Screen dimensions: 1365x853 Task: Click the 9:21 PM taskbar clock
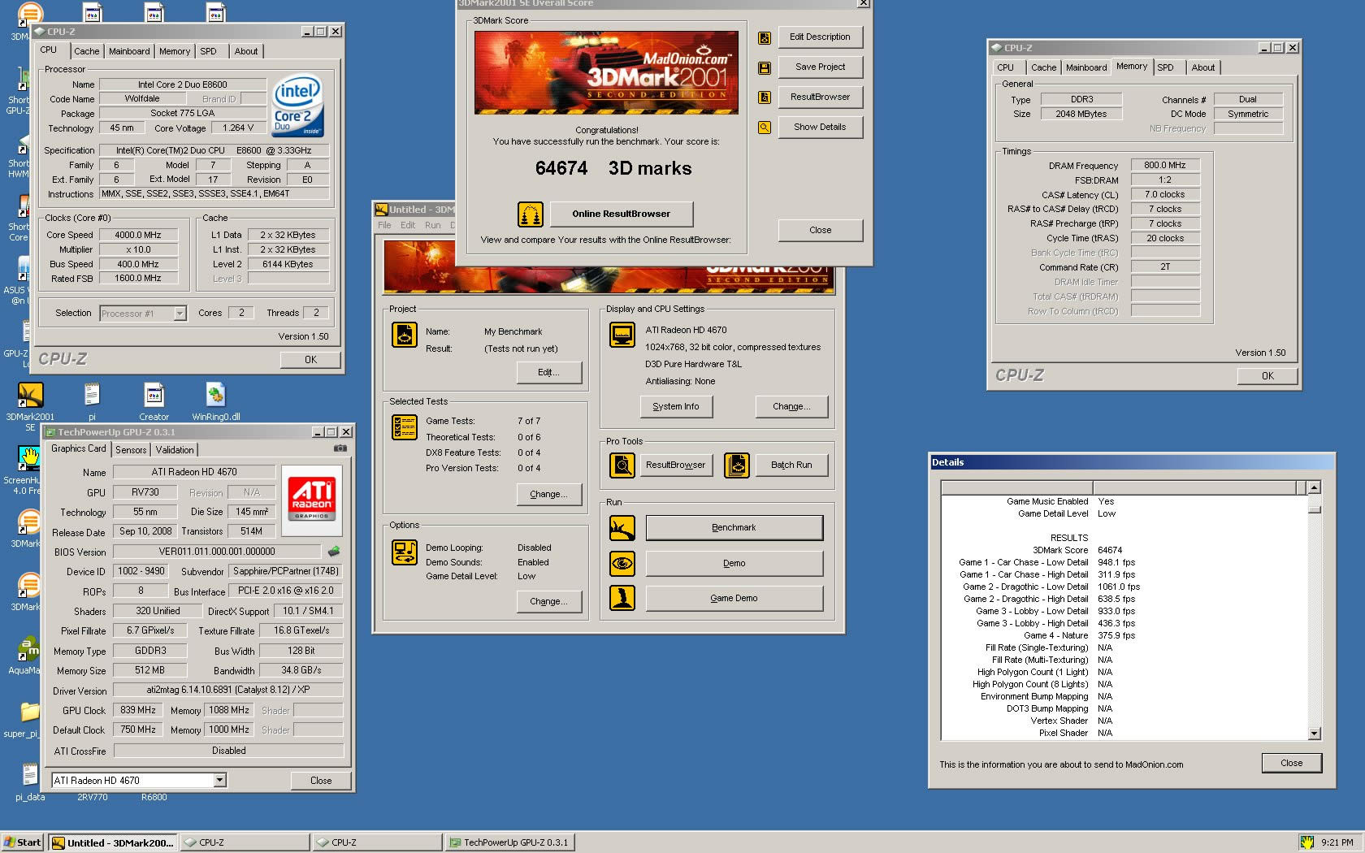tap(1337, 842)
